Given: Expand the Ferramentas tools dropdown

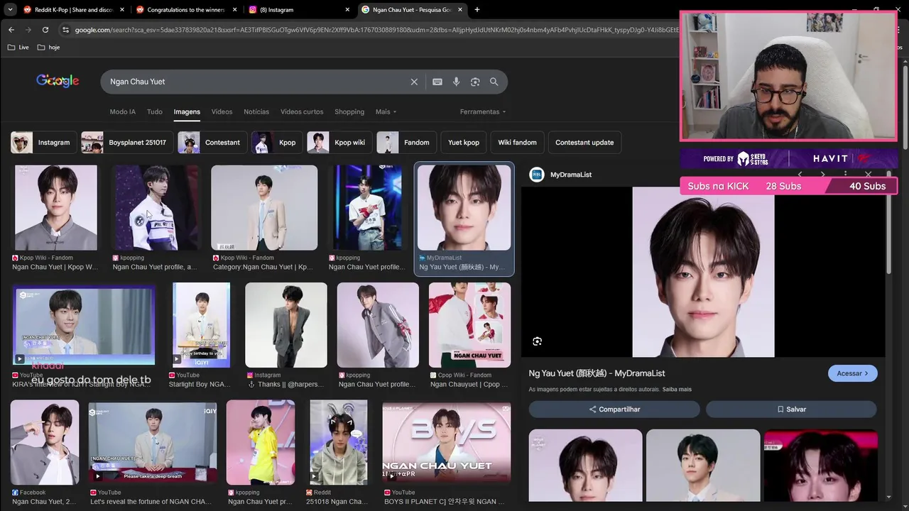Looking at the screenshot, I should 483,112.
